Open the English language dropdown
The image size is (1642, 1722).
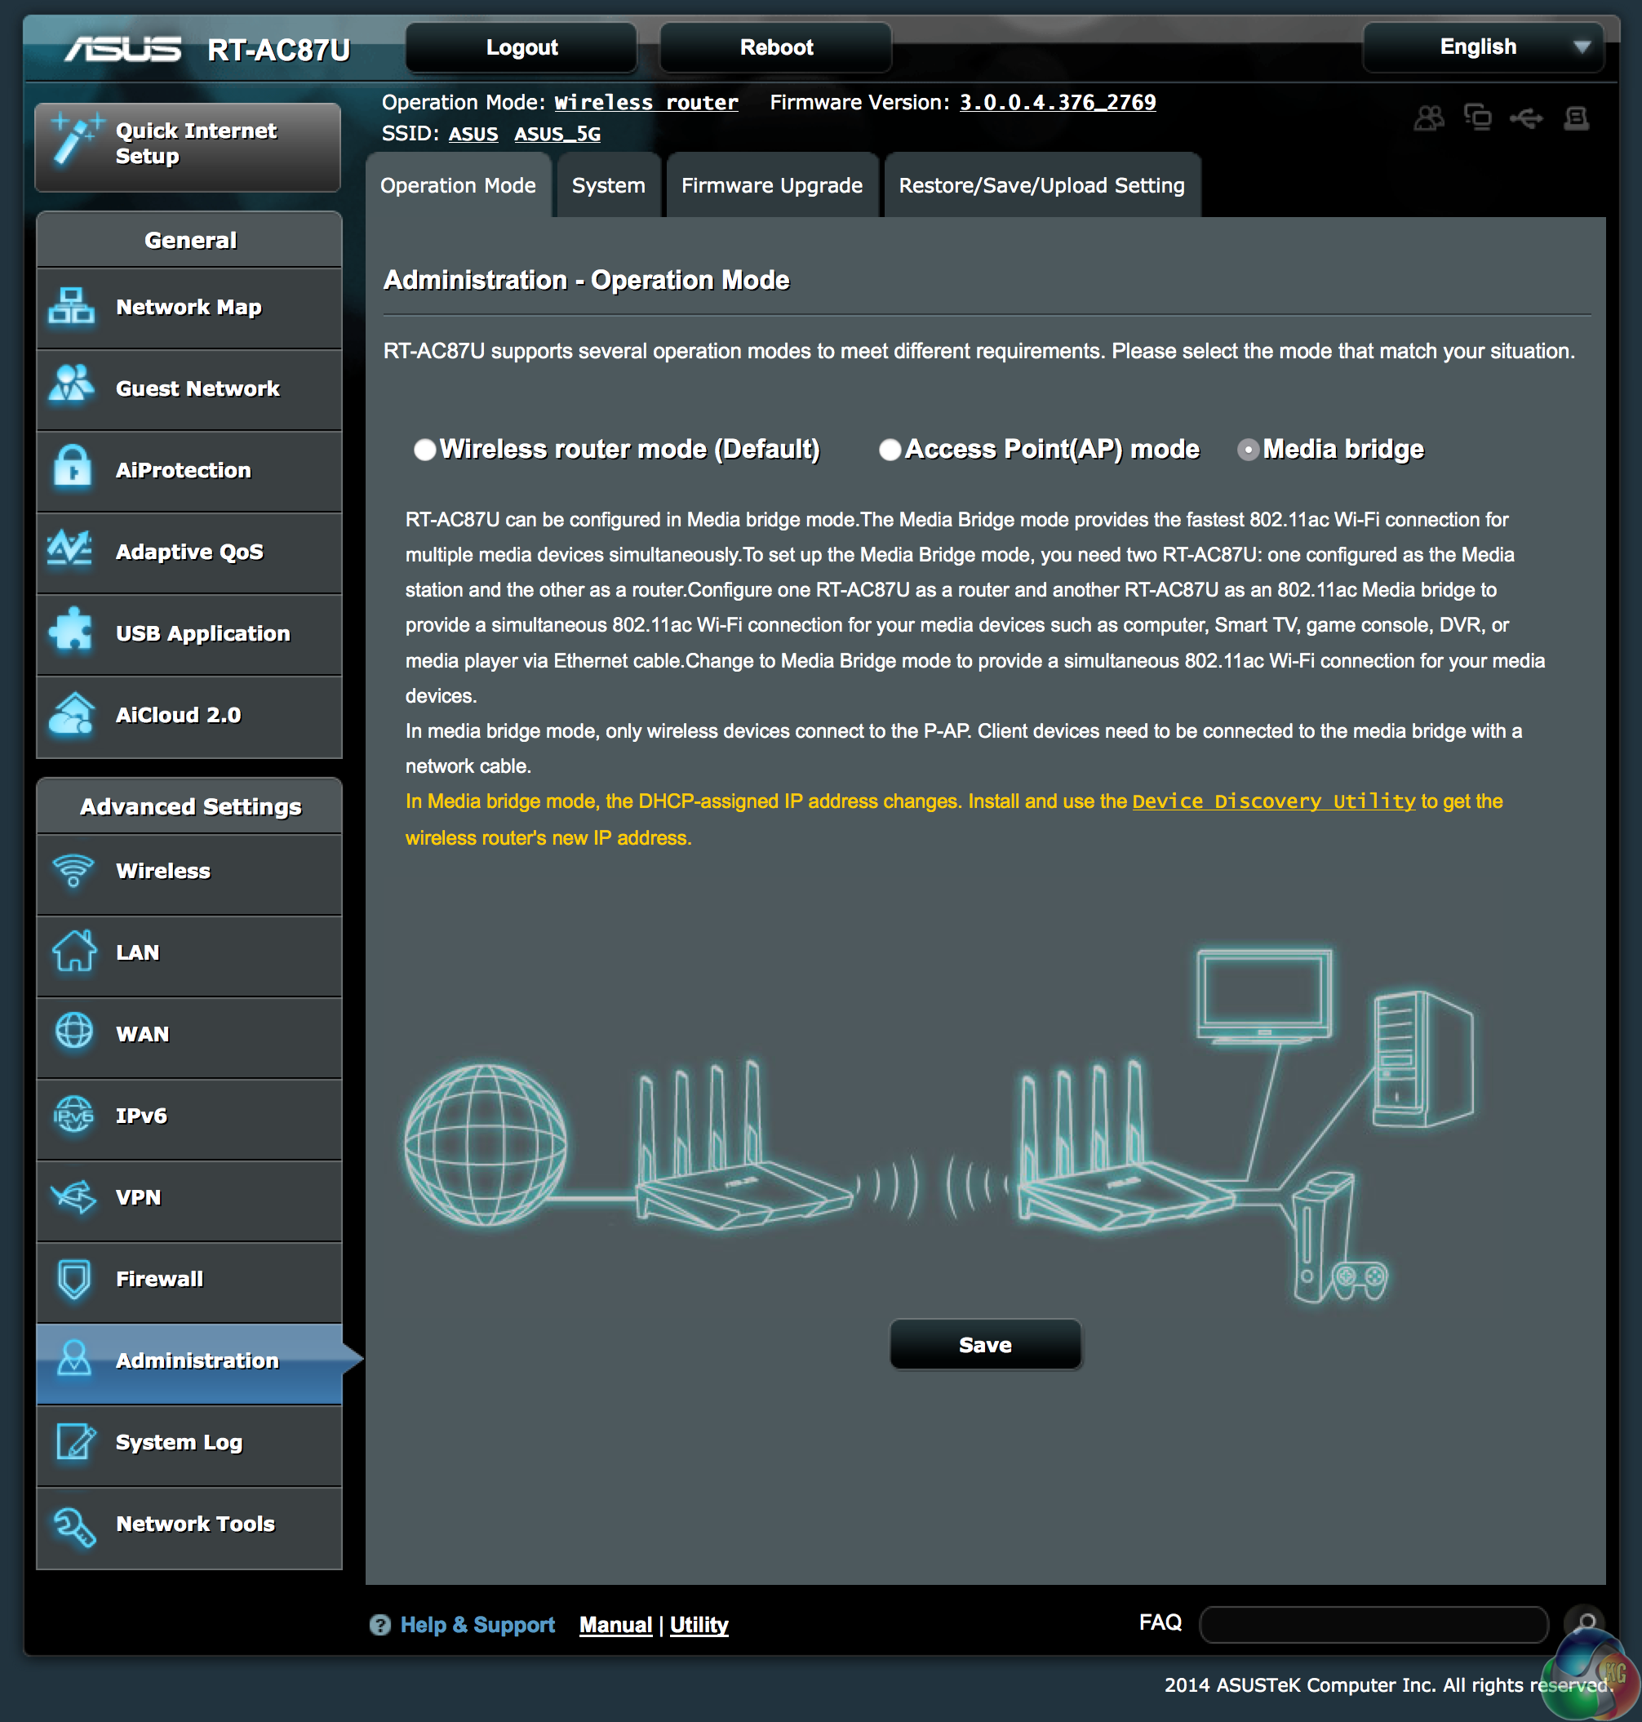1483,47
